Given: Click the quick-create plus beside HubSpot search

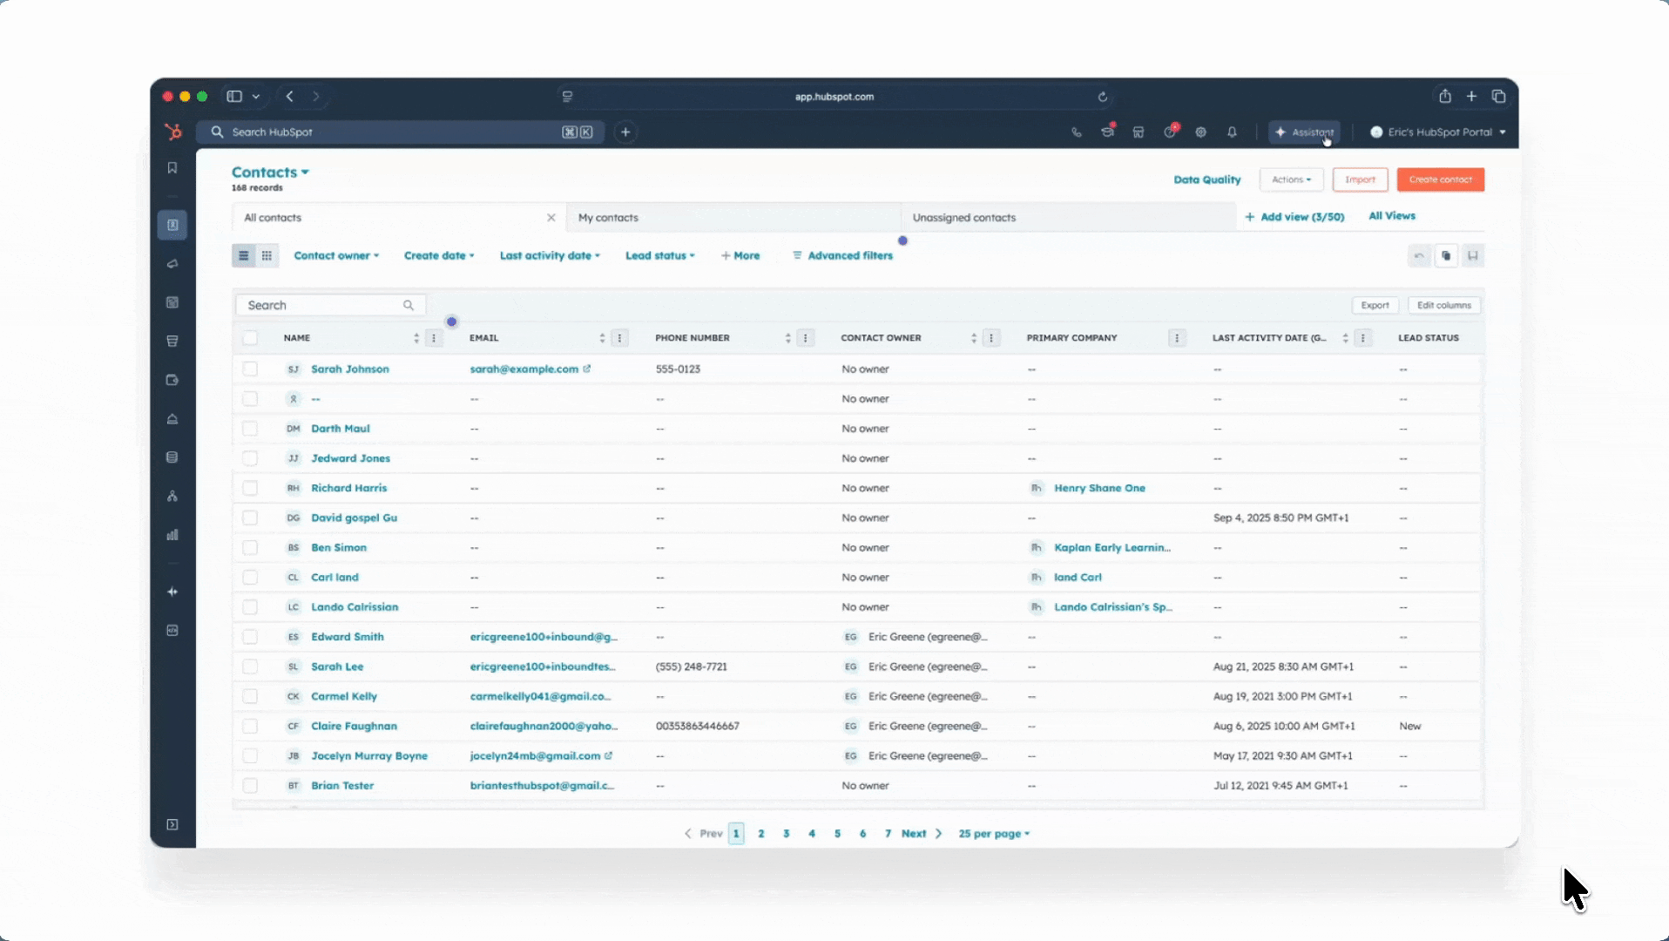Looking at the screenshot, I should [625, 132].
